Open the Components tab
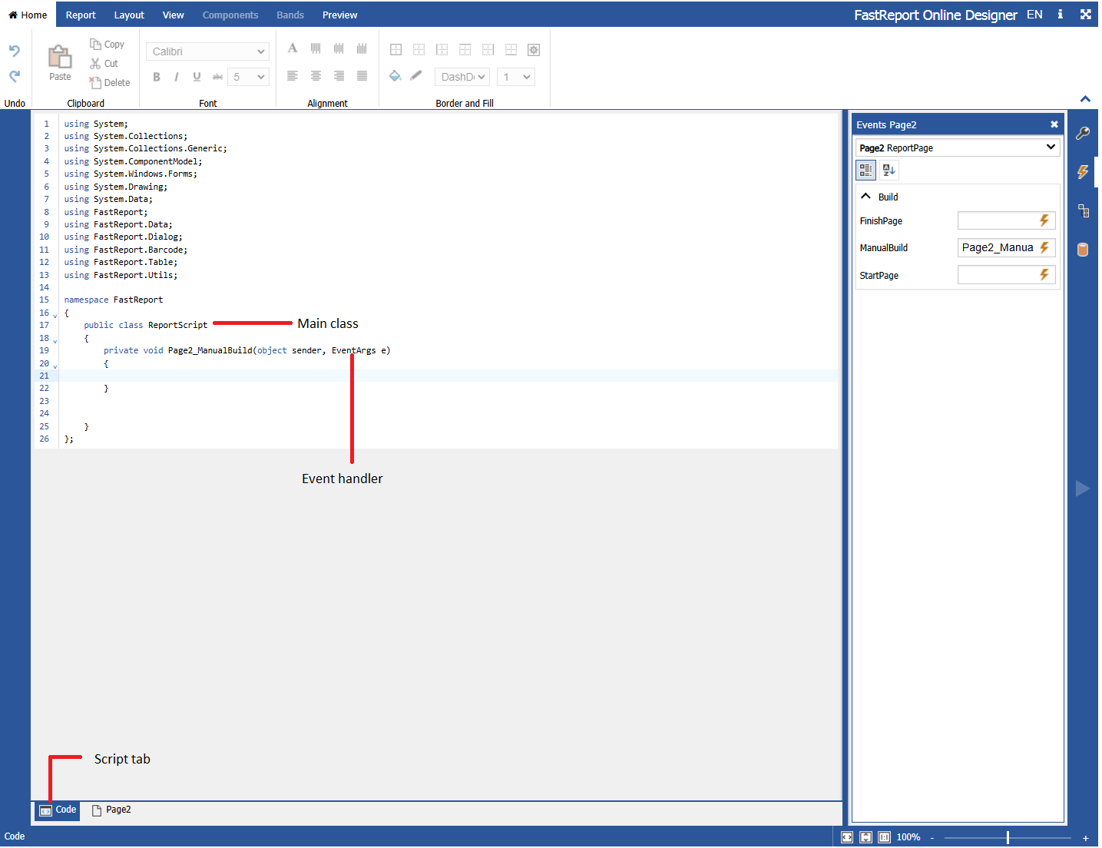1102x848 pixels. [x=230, y=15]
